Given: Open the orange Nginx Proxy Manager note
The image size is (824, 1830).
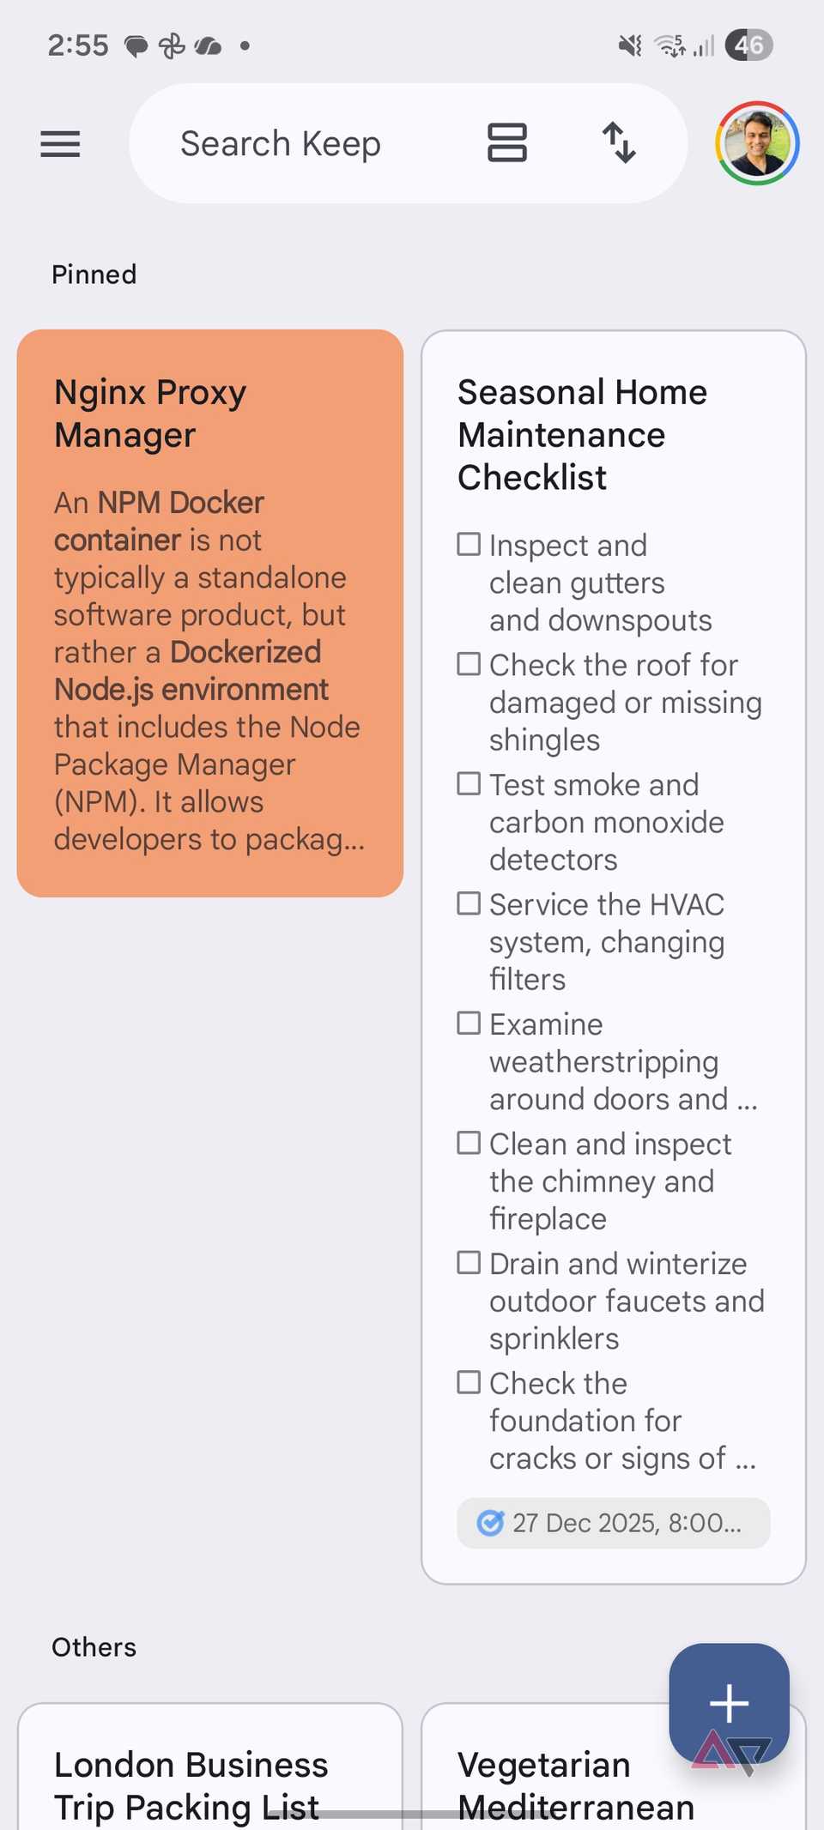Looking at the screenshot, I should 209,613.
